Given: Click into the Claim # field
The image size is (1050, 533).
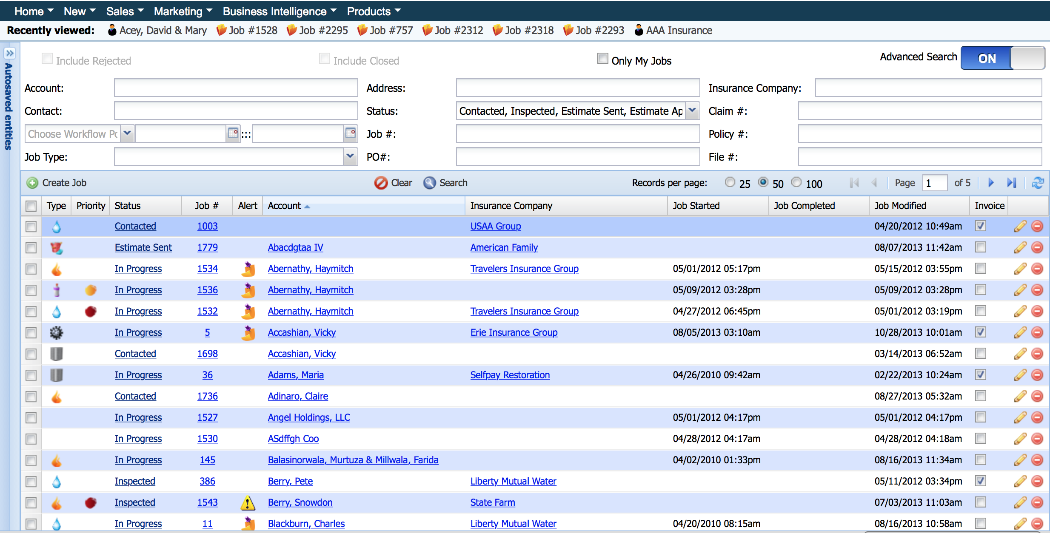Looking at the screenshot, I should pyautogui.click(x=920, y=111).
